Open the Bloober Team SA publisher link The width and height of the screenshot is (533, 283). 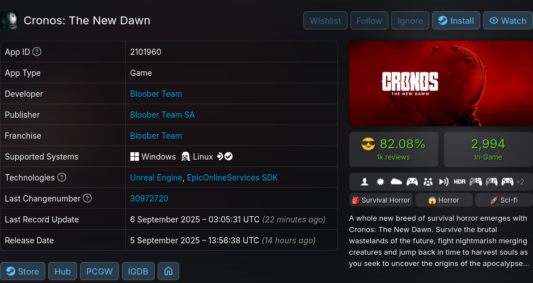[x=163, y=115]
